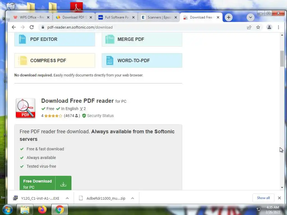Click the Free Download for PC button

[x=45, y=183]
